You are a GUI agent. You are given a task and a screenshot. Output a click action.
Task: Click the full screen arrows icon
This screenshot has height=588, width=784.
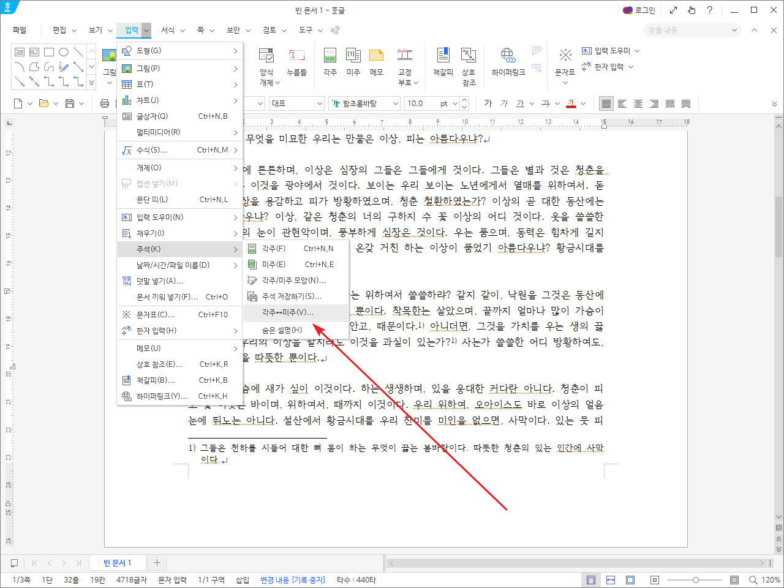click(673, 10)
